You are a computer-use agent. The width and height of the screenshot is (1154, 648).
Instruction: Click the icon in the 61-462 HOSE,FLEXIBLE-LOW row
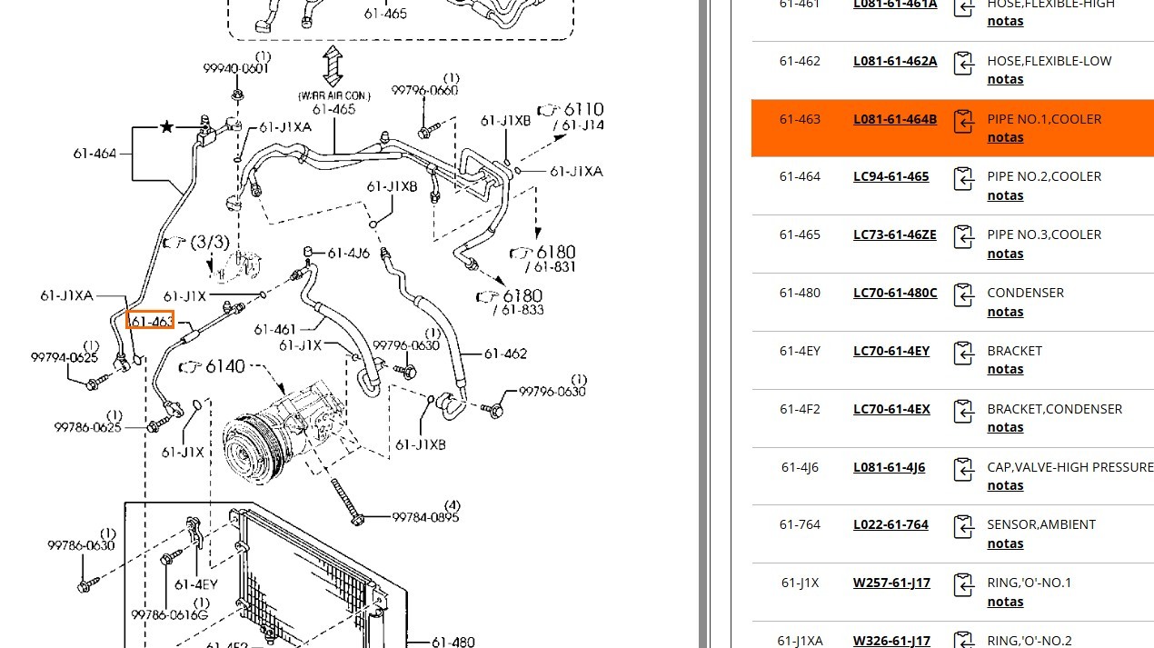coord(963,64)
